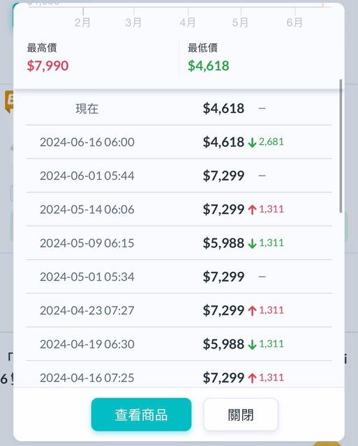358x446 pixels.
Task: Select the 2024-06-01 05:44 price entry
Action: point(179,176)
